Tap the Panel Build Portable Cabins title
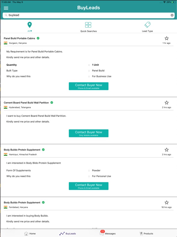The width and height of the screenshot is (177, 237). 19,38
